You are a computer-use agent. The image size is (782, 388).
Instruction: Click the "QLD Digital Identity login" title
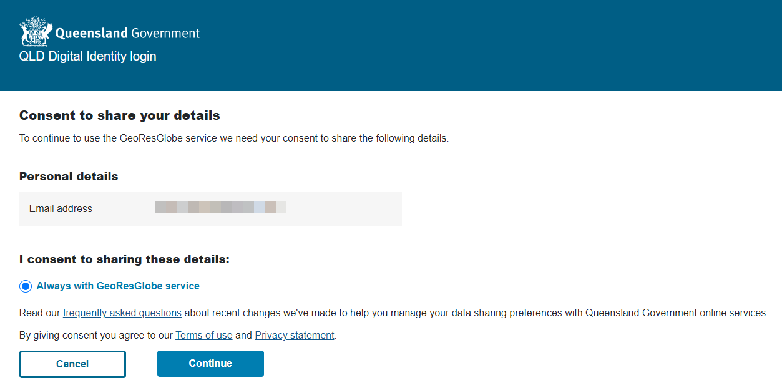88,57
